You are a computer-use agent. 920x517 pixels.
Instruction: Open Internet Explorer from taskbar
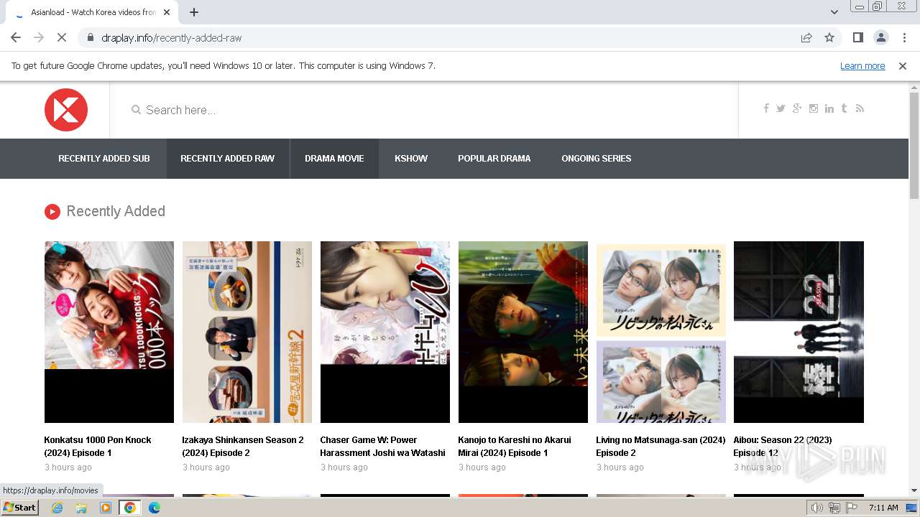click(x=57, y=508)
